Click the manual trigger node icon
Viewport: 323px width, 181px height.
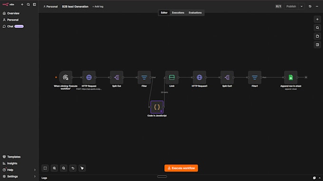click(x=66, y=77)
